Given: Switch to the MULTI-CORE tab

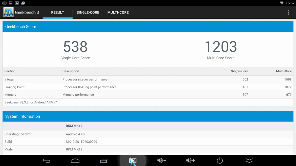Looking at the screenshot, I should pos(118,12).
